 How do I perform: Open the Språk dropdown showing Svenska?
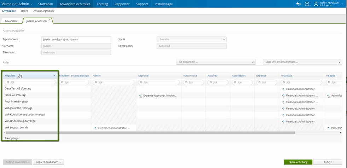click(x=192, y=39)
